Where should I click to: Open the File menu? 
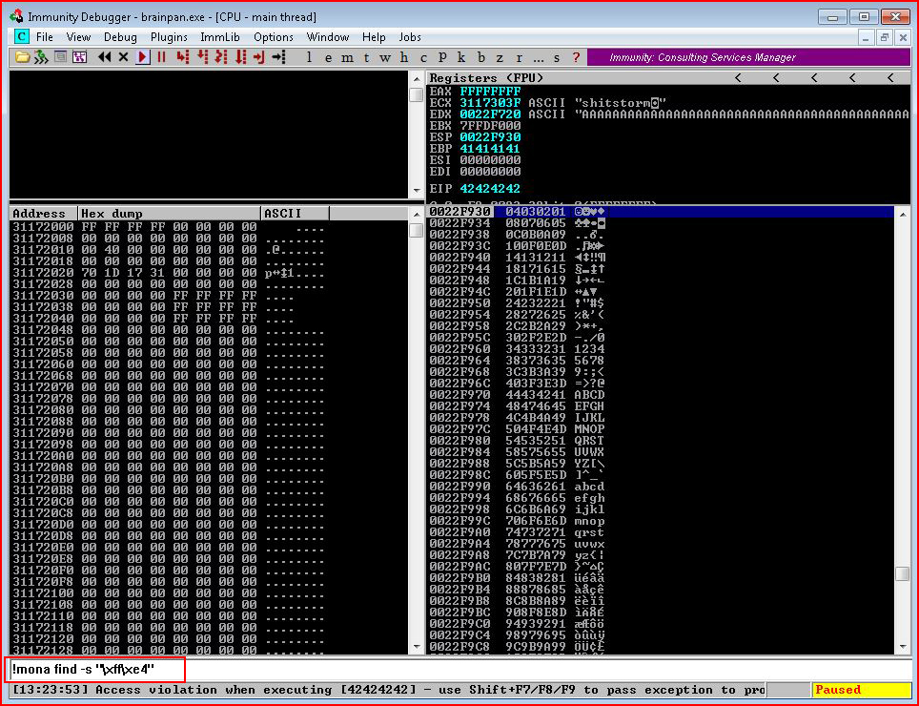[x=45, y=37]
